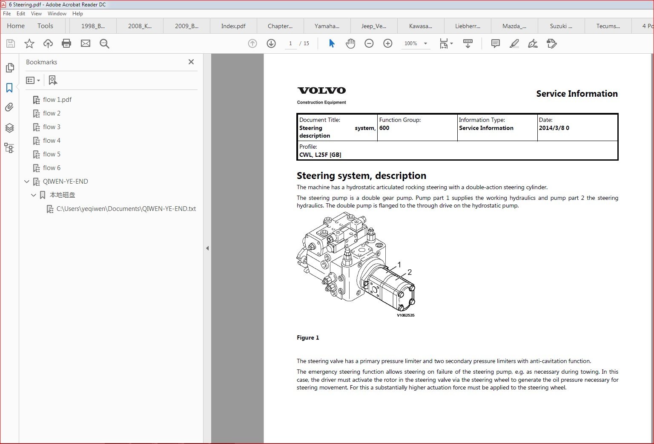Screen dimensions: 654x444
Task: Open Page Thumbnails panel icon
Action: [x=9, y=68]
